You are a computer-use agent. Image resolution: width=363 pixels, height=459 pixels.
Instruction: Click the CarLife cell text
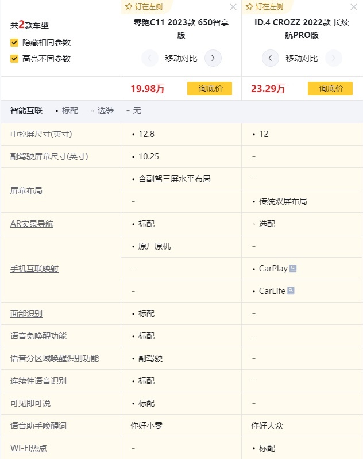pyautogui.click(x=272, y=291)
